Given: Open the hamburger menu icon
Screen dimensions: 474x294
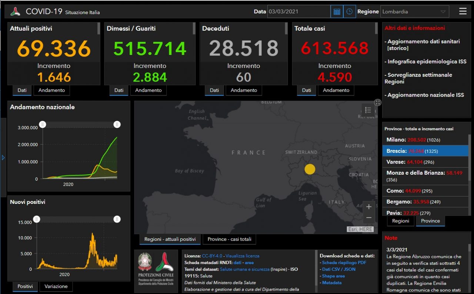Looking at the screenshot, I should [x=463, y=11].
